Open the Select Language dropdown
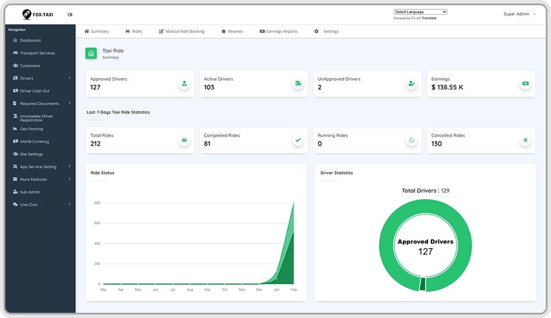 pyautogui.click(x=421, y=12)
